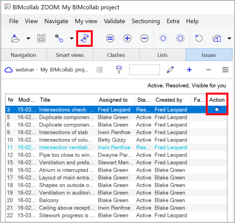Click the filter funnel icon
This screenshot has height=223, width=235.
(x=119, y=69)
